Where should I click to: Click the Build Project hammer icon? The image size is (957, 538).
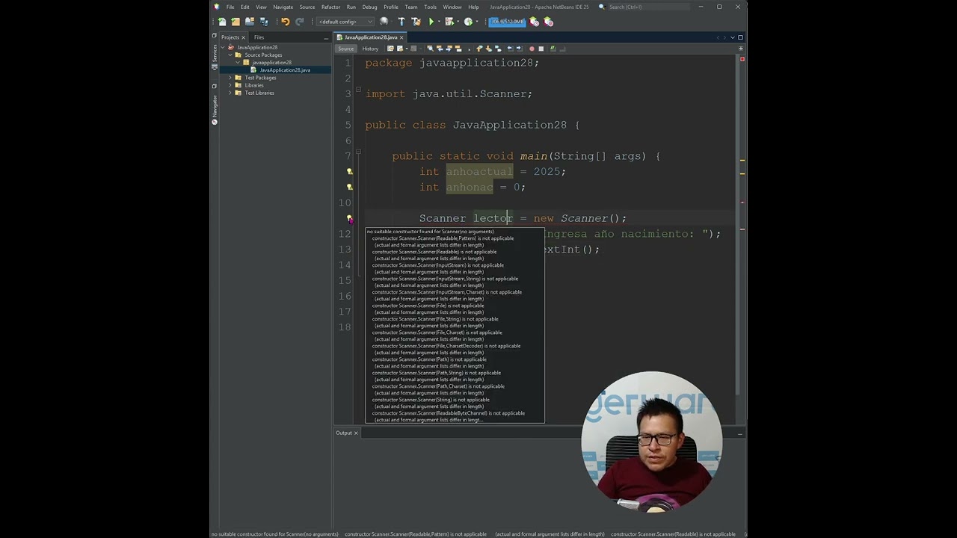pos(401,22)
